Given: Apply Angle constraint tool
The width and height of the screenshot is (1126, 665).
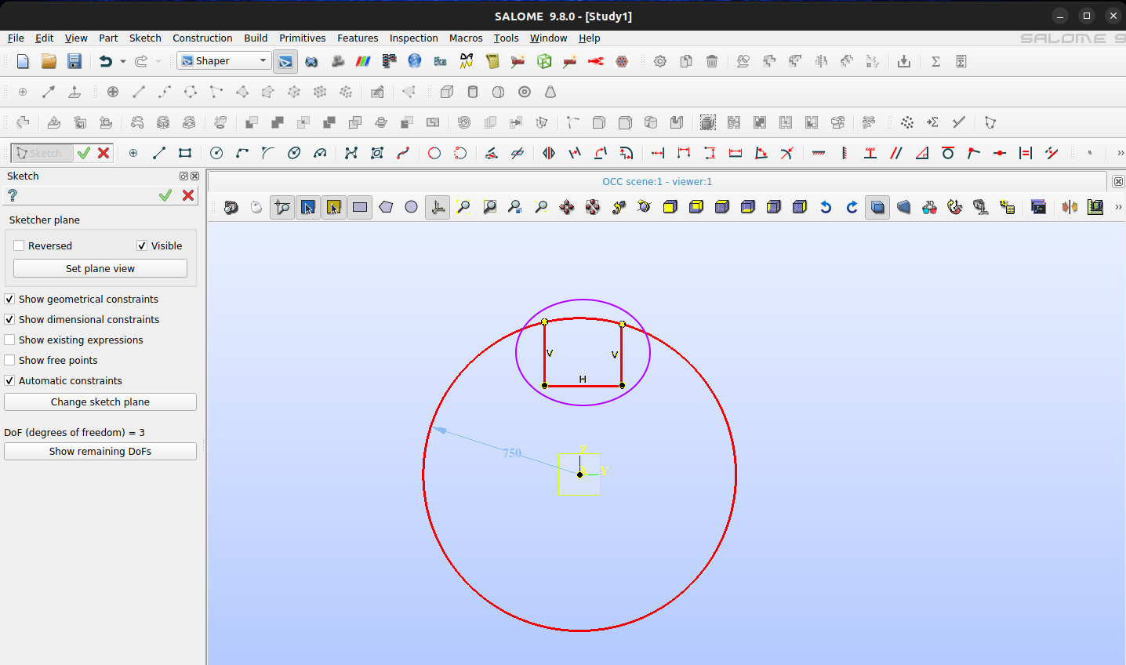Looking at the screenshot, I should point(761,153).
